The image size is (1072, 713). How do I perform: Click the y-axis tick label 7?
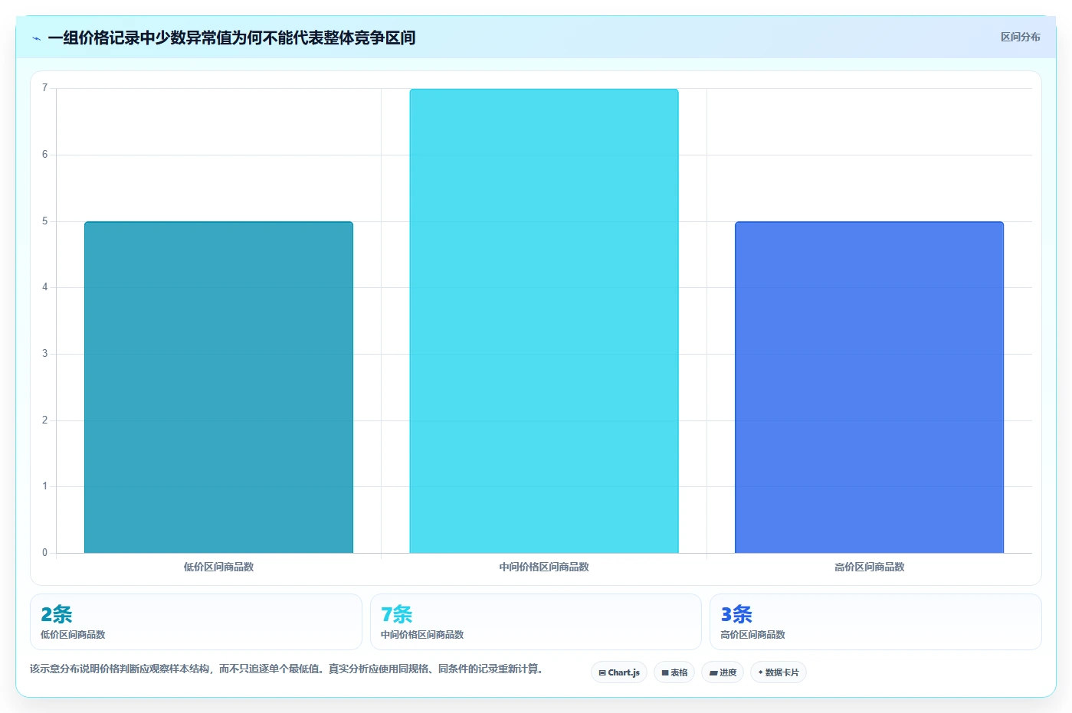[x=44, y=88]
